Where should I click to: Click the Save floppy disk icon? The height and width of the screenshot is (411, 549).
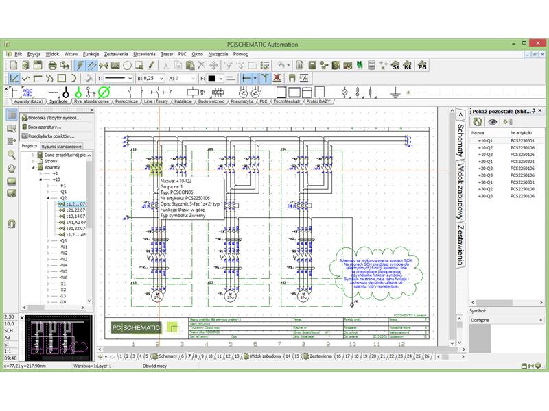[38, 65]
